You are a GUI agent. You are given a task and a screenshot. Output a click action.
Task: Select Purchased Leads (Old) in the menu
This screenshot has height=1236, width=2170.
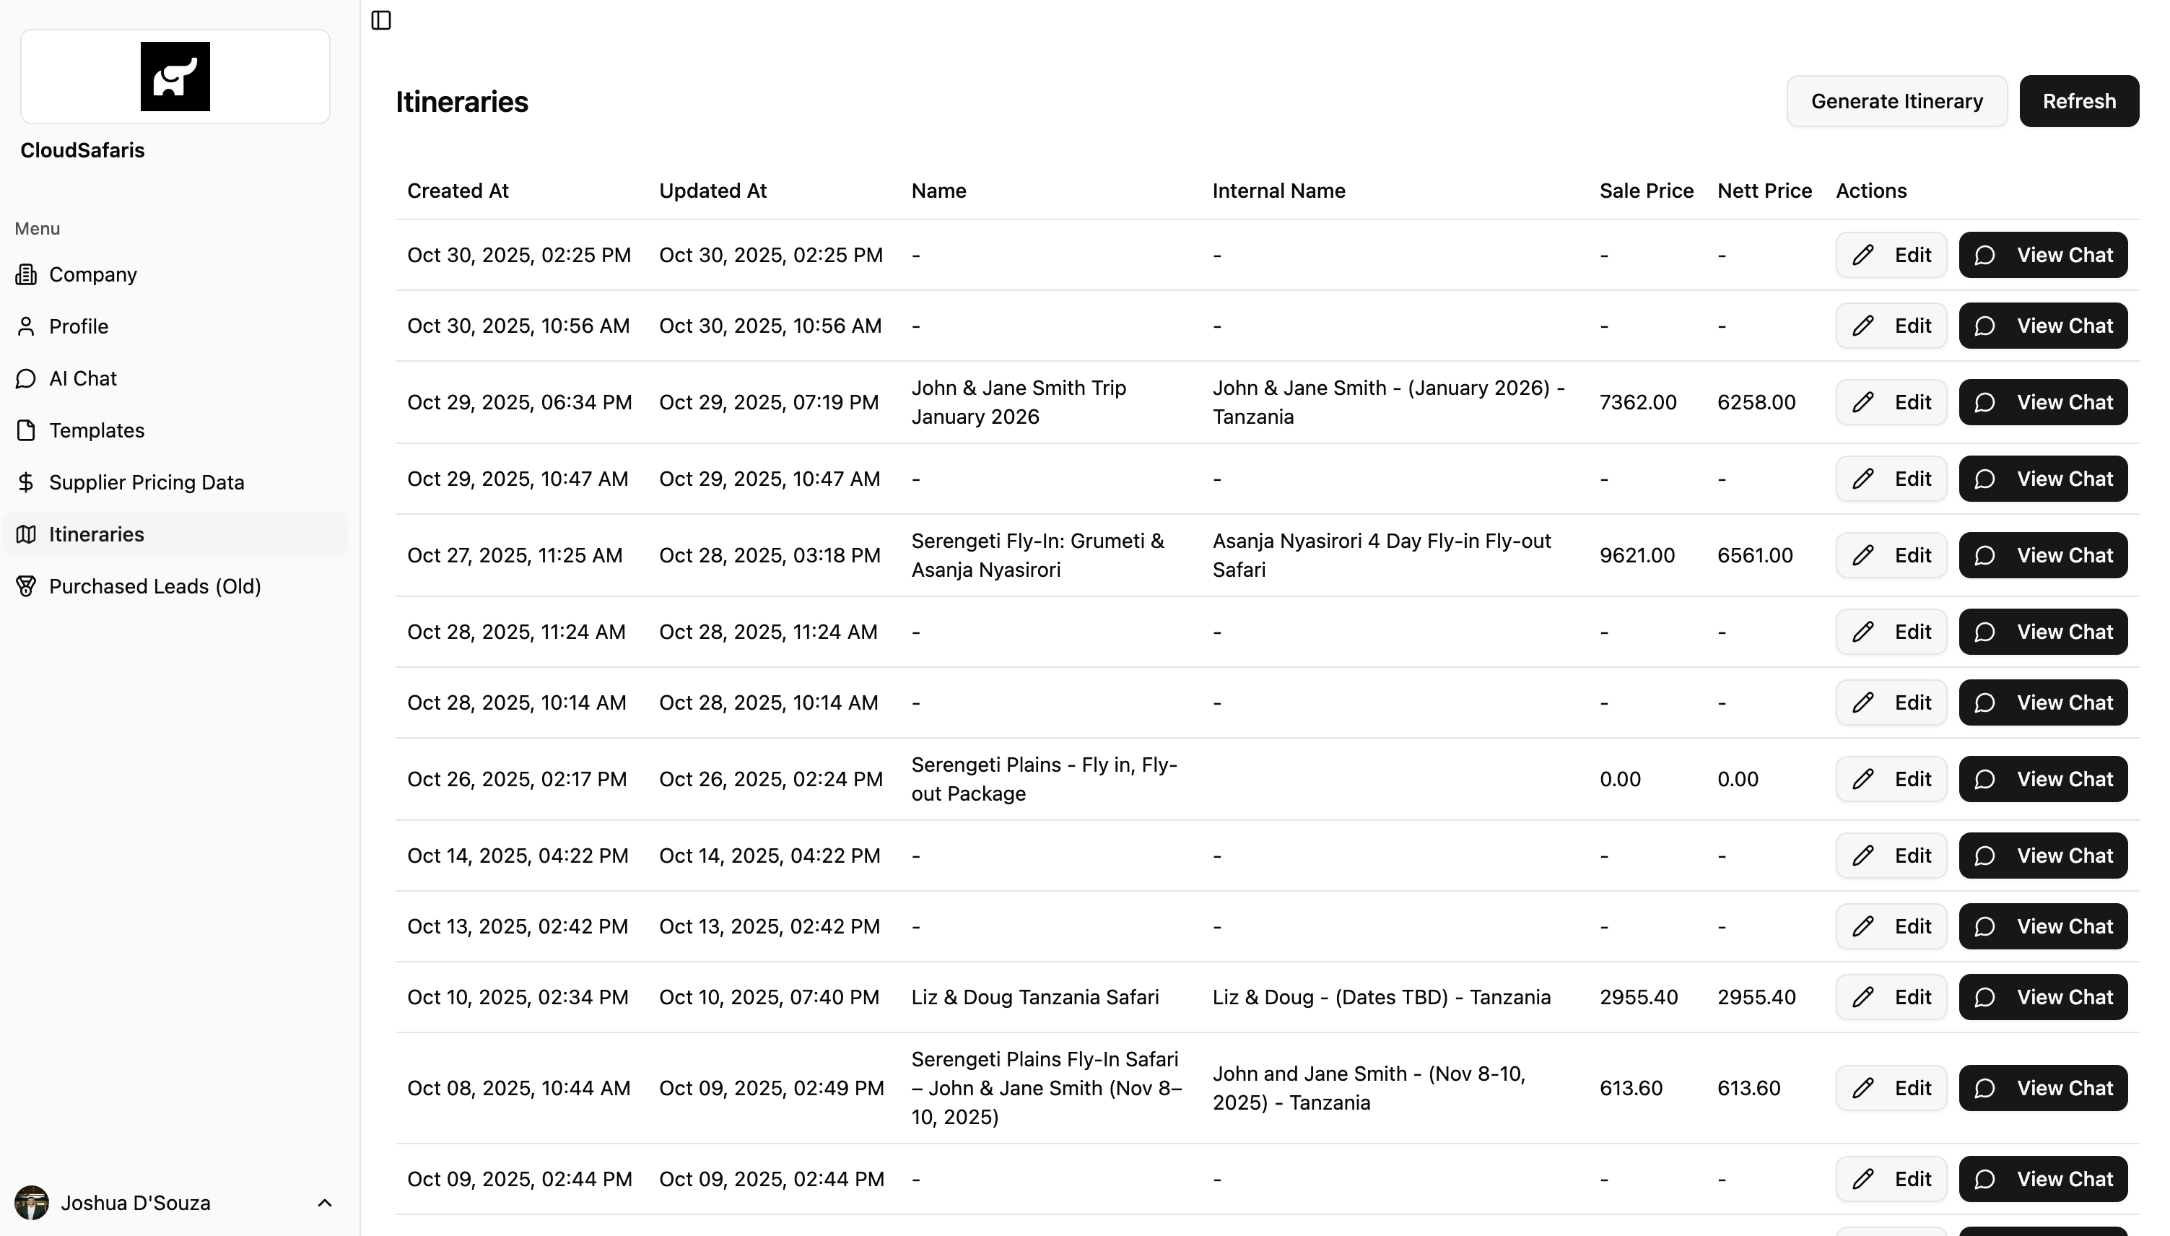154,586
